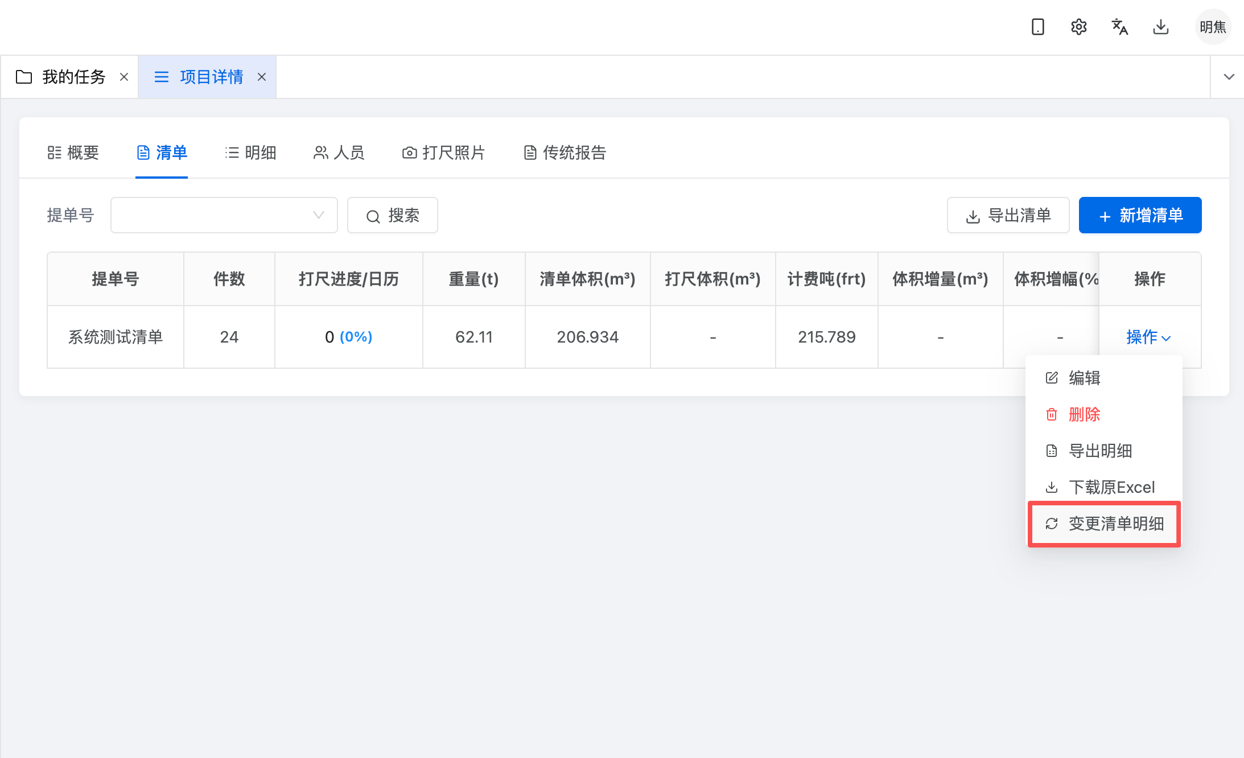Click the mobile device icon

(x=1038, y=27)
